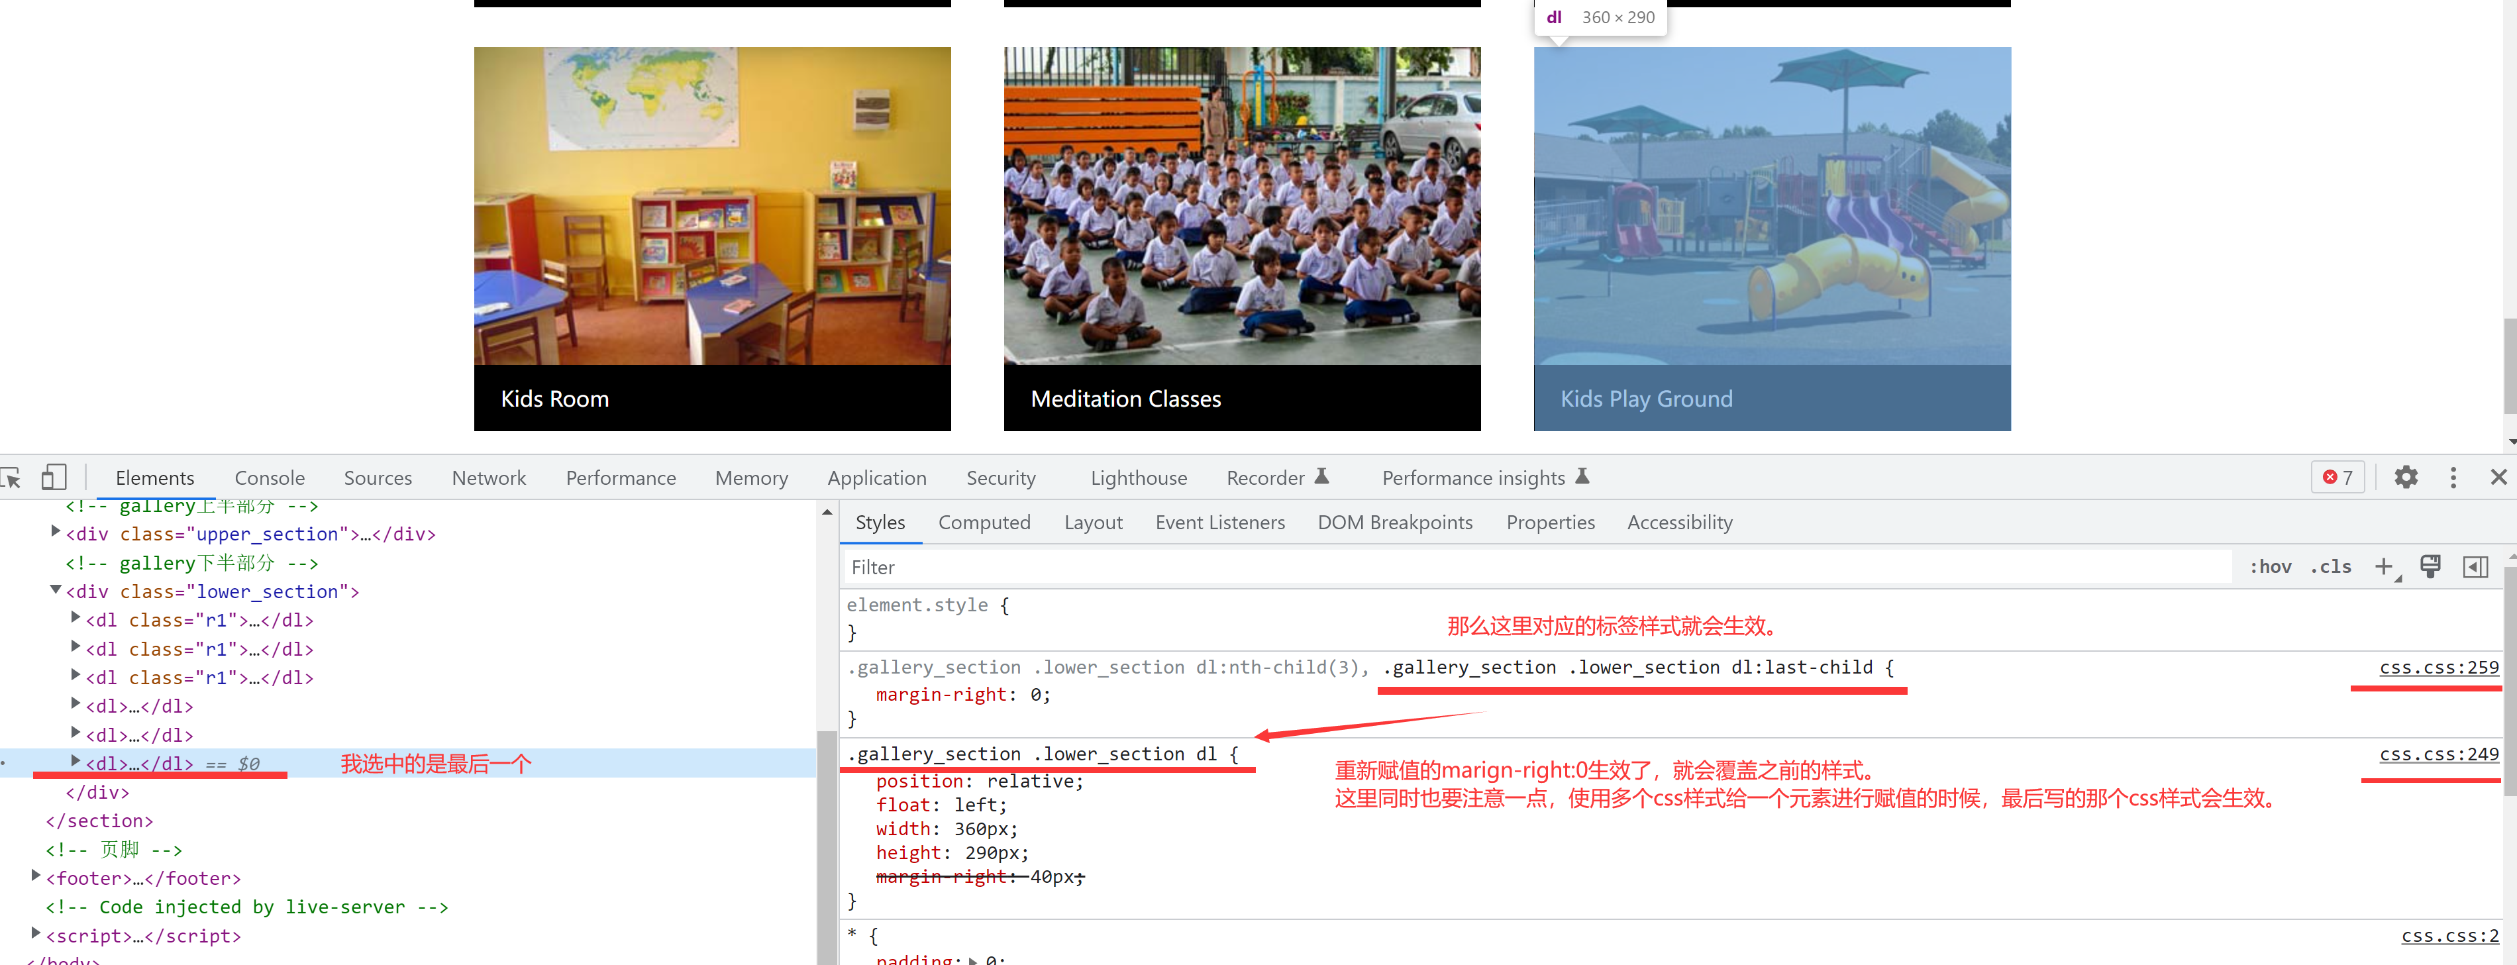Expand the second dl class r1 node
Viewport: 2517px width, 965px height.
76,646
